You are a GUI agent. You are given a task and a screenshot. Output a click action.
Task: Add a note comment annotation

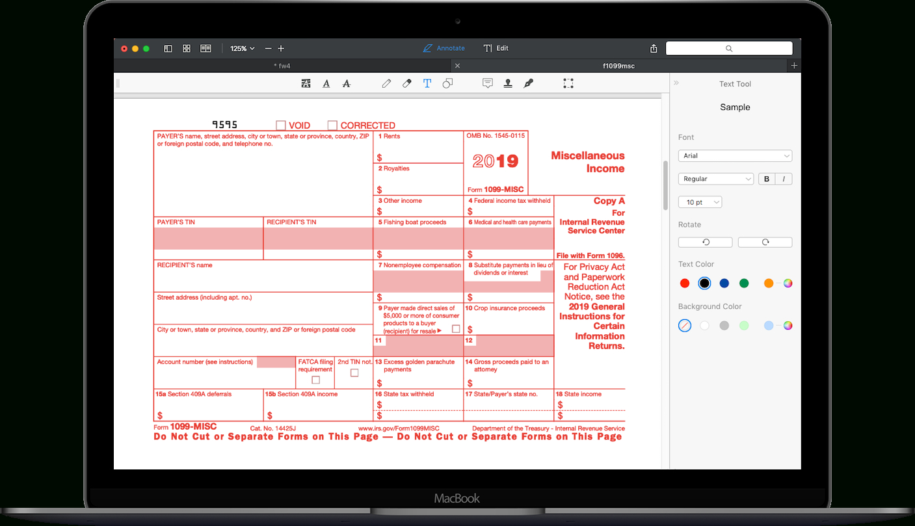pyautogui.click(x=488, y=83)
